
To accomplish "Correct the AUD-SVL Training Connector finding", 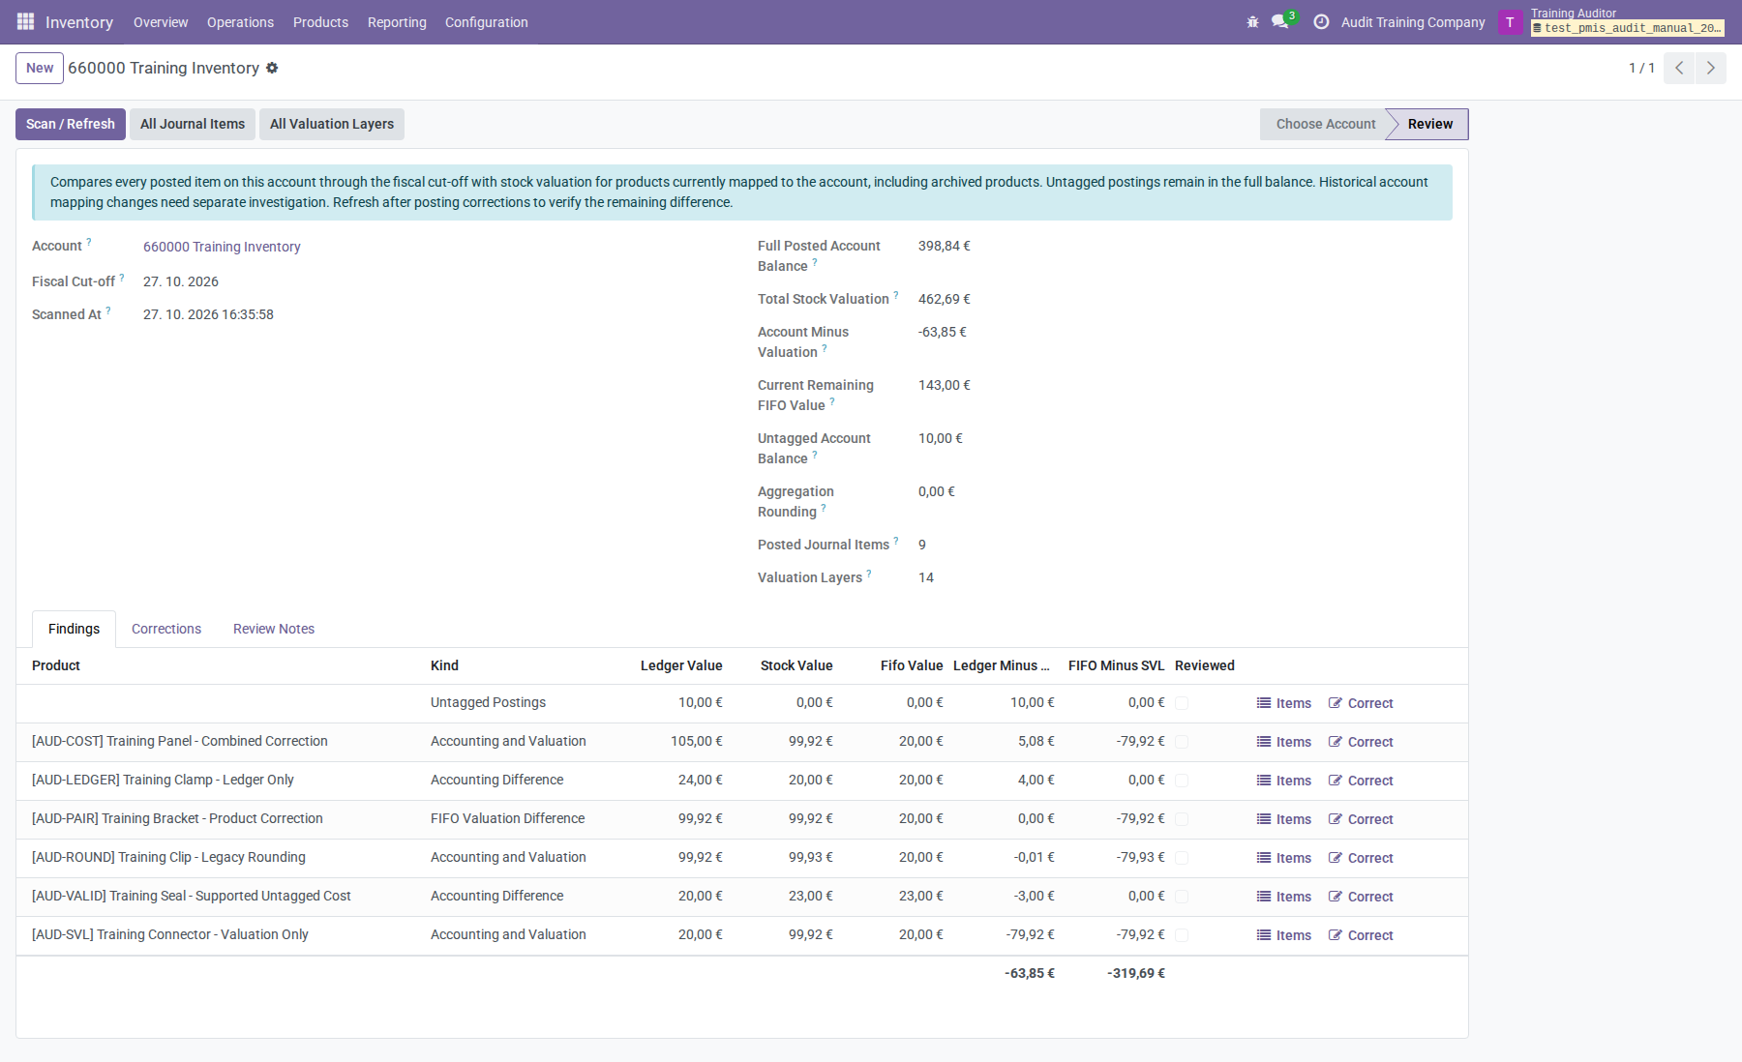I will click(x=1361, y=935).
